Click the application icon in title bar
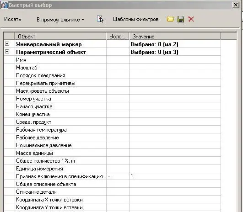The width and height of the screenshot is (243, 212). (4, 5)
